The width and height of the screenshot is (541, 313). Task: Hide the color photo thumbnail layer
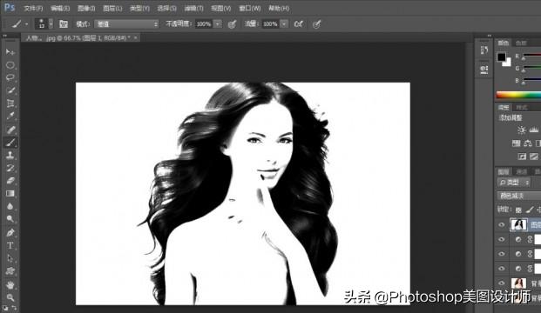(501, 283)
